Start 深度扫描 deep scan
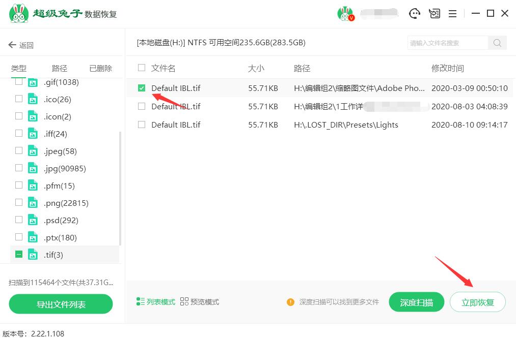Screen dimensions: 516x339 pyautogui.click(x=416, y=301)
